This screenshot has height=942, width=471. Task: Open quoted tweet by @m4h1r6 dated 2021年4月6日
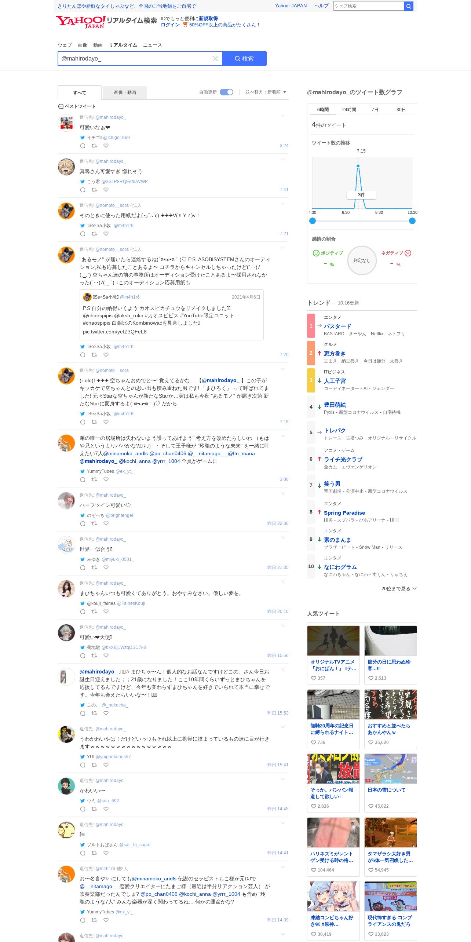click(x=172, y=315)
